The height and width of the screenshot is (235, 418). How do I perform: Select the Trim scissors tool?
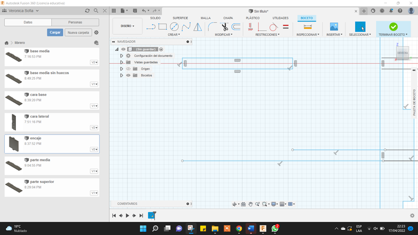[224, 27]
